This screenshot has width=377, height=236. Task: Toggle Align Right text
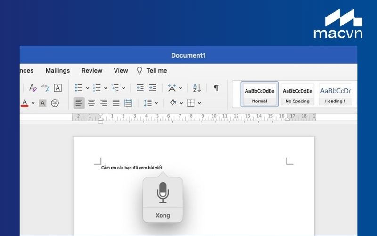tap(104, 103)
